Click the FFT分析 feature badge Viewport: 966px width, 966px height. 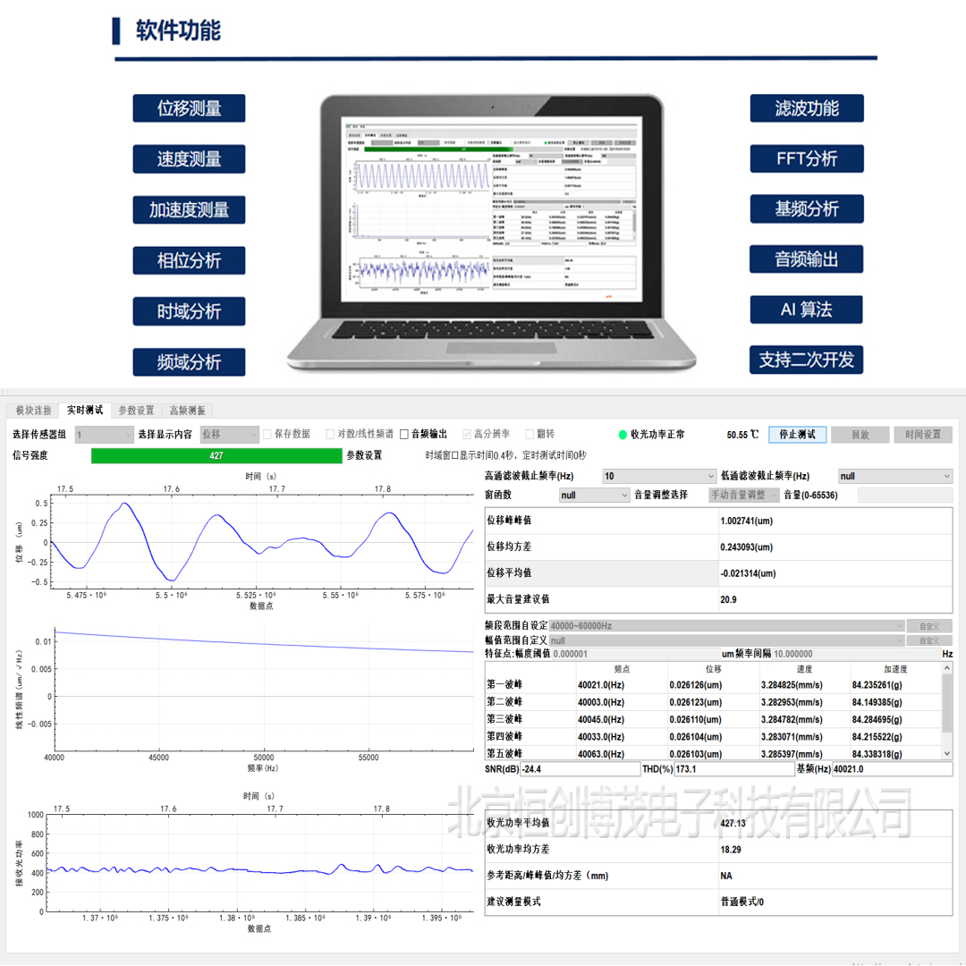pyautogui.click(x=807, y=159)
